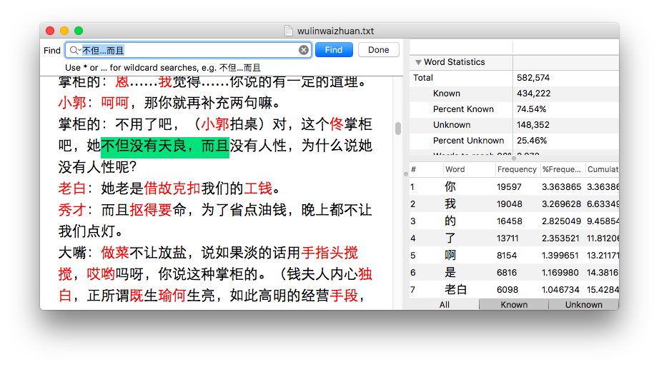The image size is (659, 367).
Task: Select the row for word 你
Action: (514, 187)
